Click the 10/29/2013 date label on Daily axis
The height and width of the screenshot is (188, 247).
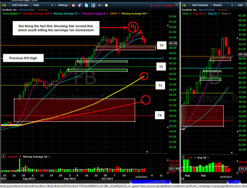pyautogui.click(x=141, y=177)
